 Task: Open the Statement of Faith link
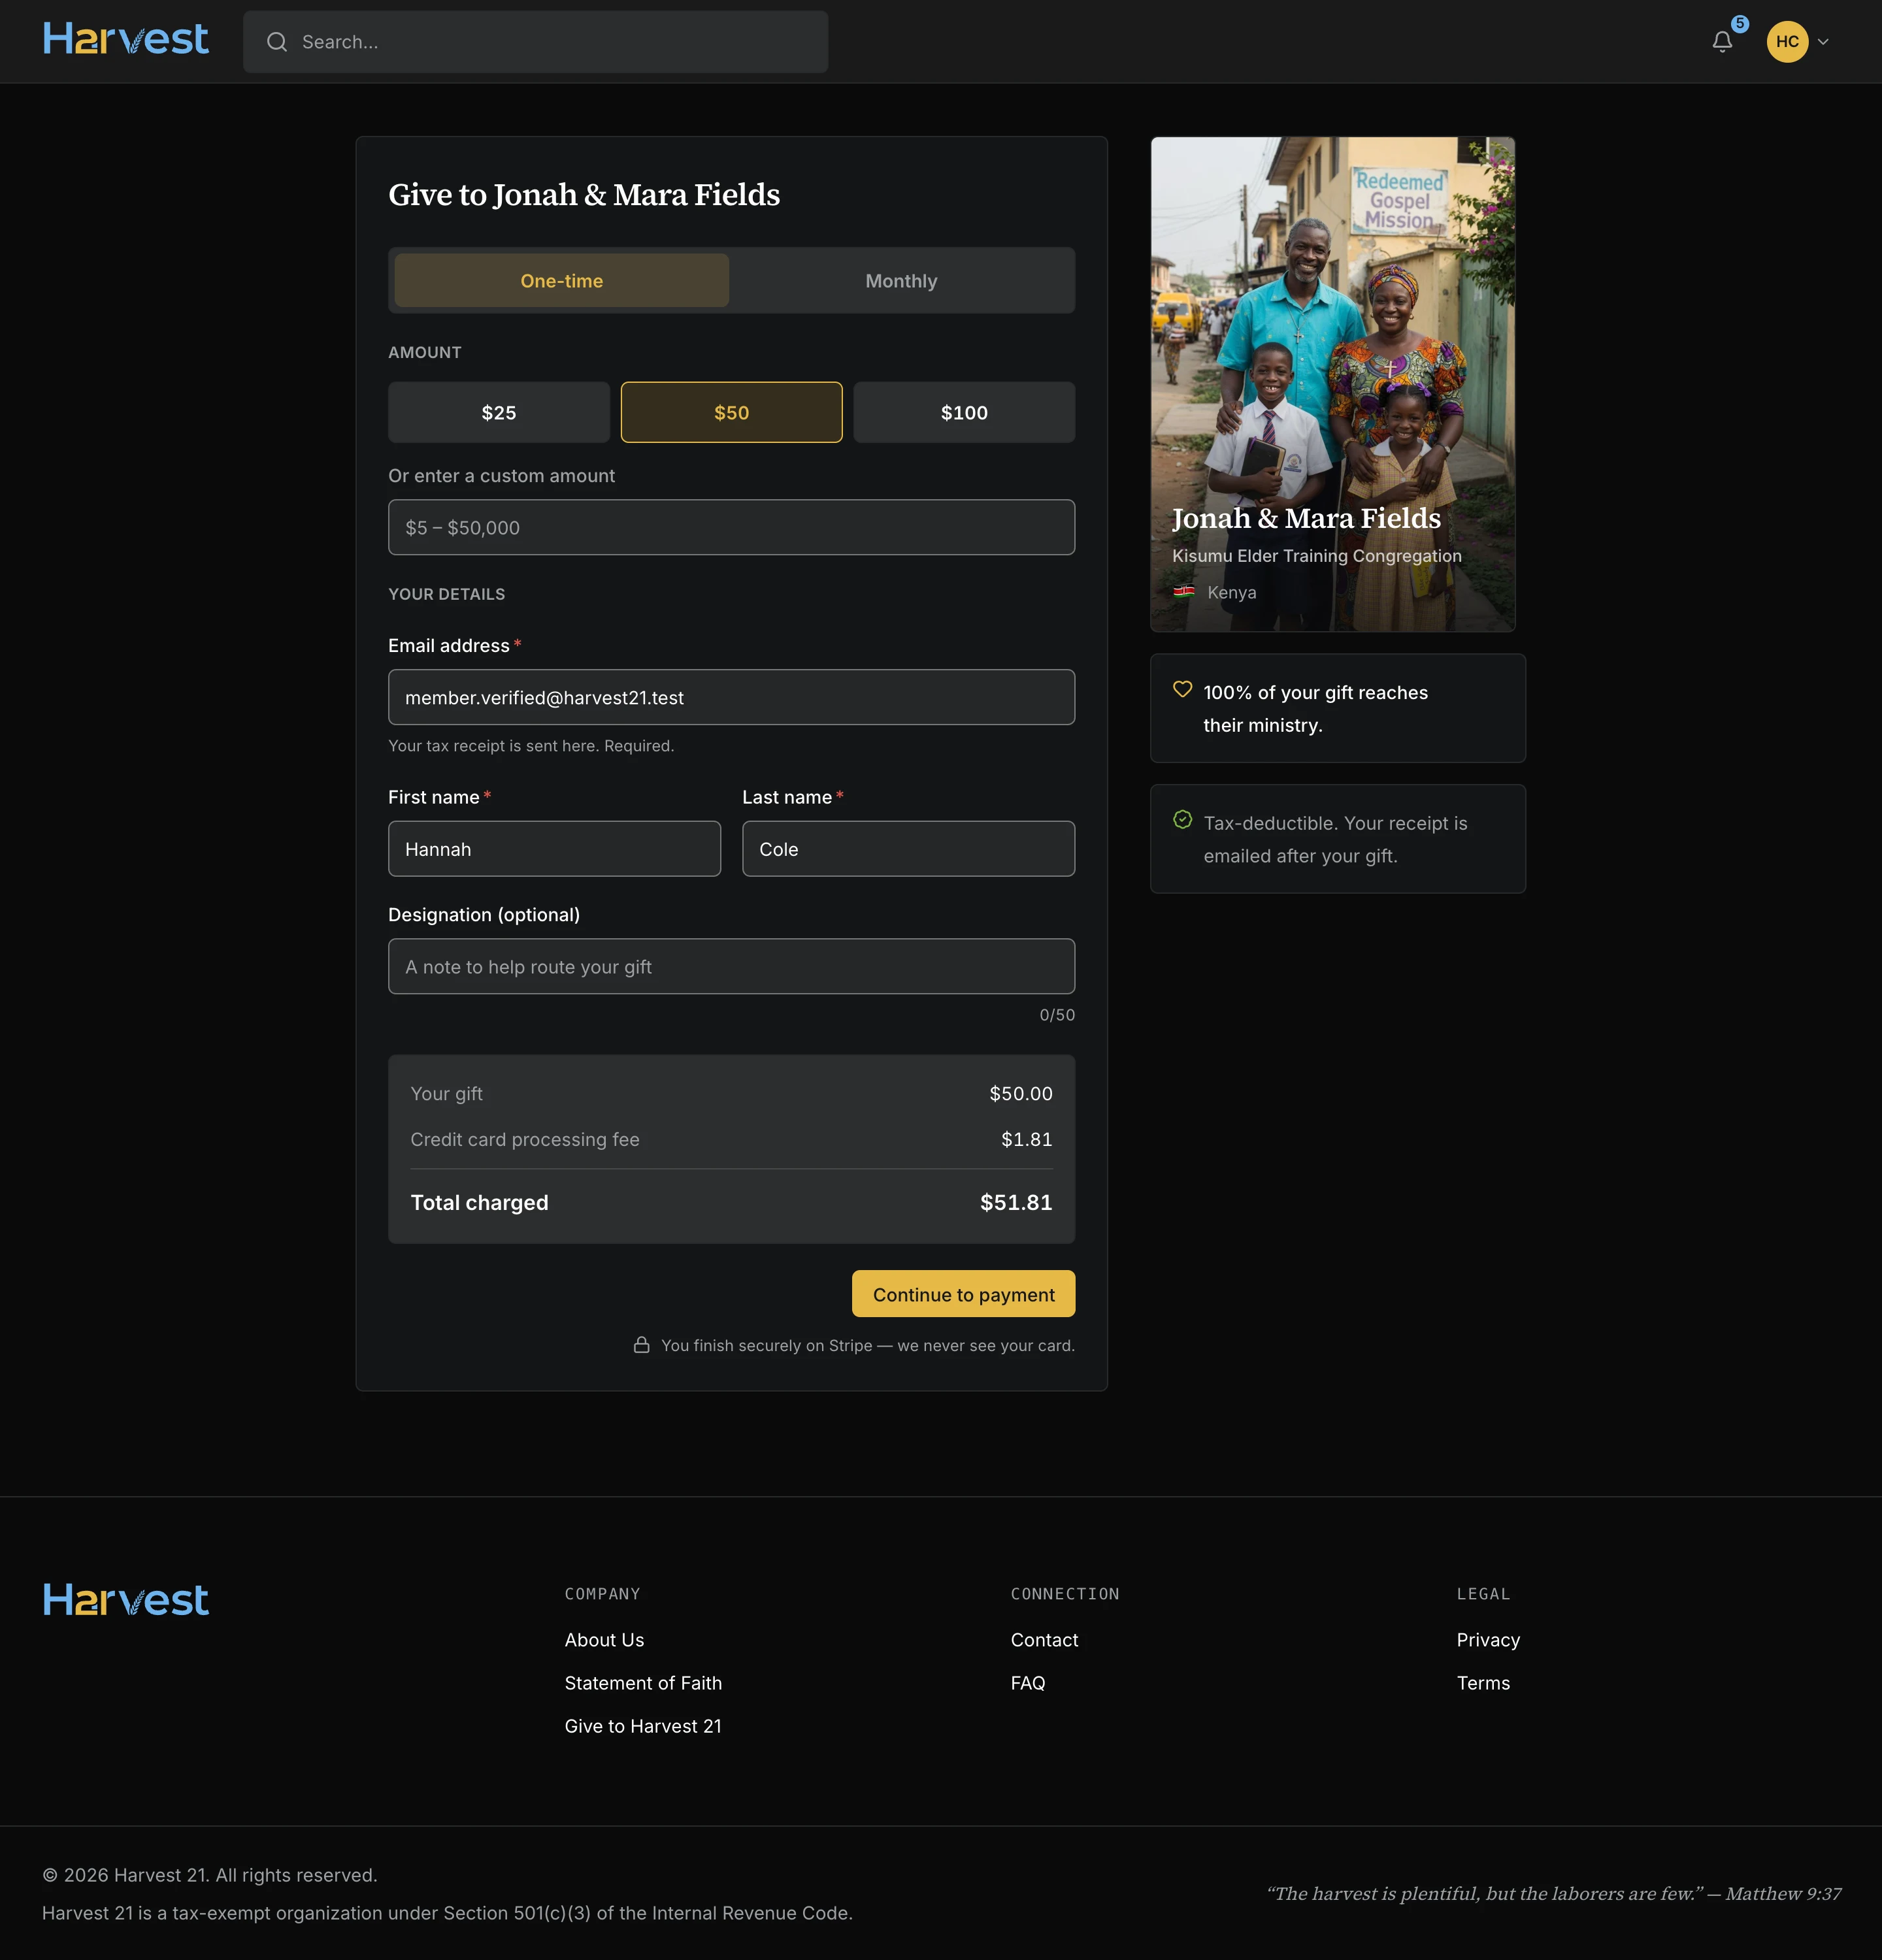click(x=643, y=1683)
